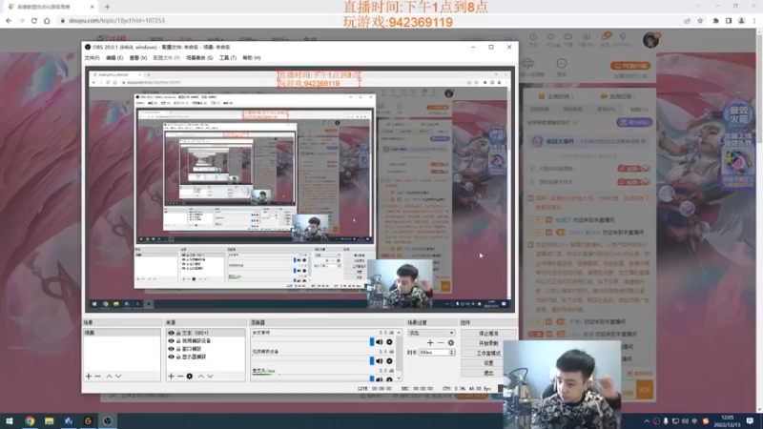The image size is (763, 429).
Task: Remove the selected scene with the minus icon
Action: coord(98,376)
